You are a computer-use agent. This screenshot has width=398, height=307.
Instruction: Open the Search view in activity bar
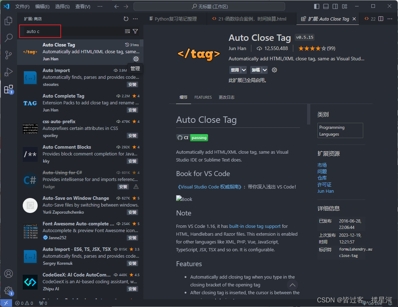click(x=9, y=38)
